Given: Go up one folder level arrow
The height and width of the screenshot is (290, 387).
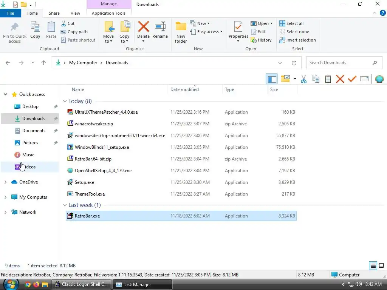Looking at the screenshot, I should (x=44, y=63).
